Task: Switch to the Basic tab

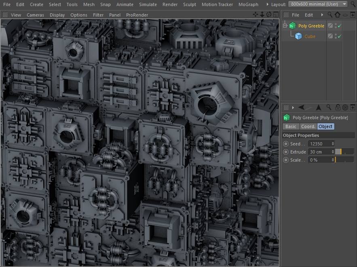Action: [291, 126]
